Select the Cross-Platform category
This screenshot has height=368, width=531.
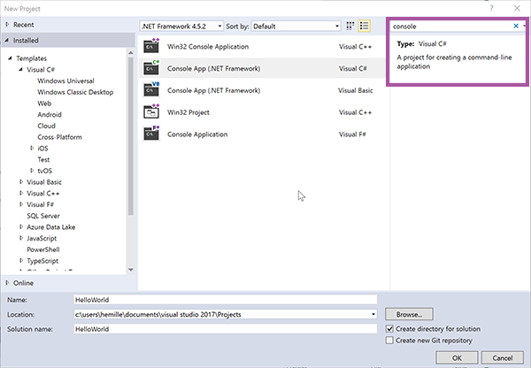coord(59,137)
